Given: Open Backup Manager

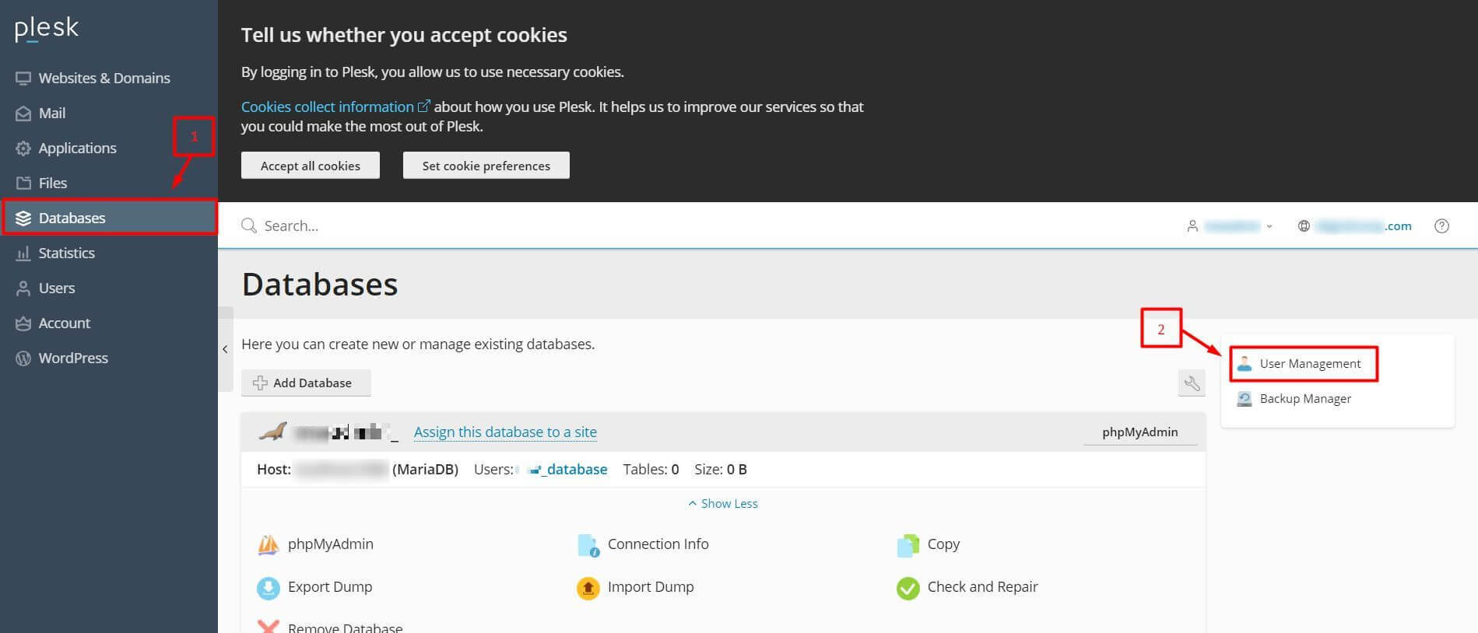Looking at the screenshot, I should (x=1305, y=398).
